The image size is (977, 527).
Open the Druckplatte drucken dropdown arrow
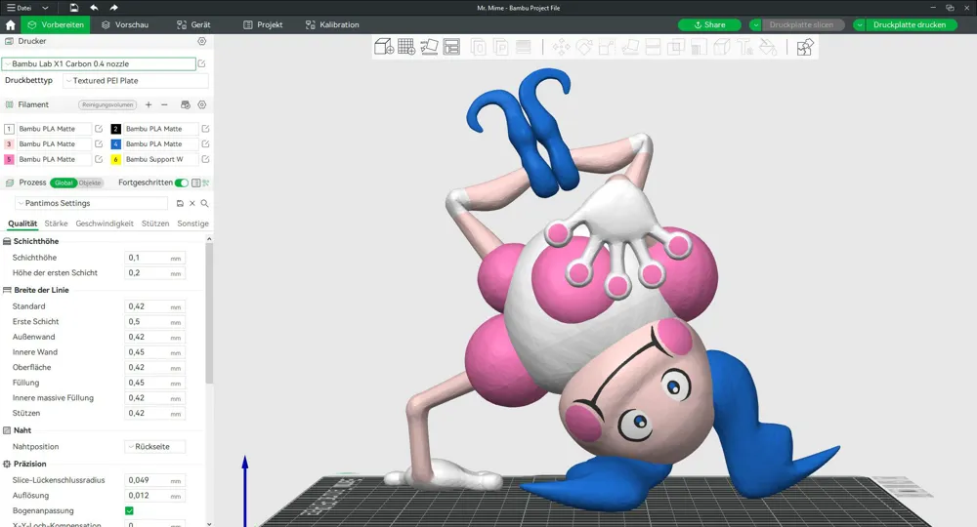859,25
